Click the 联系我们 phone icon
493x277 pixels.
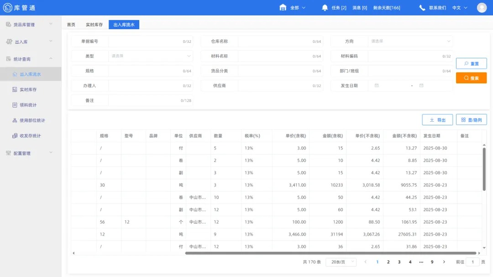[x=421, y=7]
